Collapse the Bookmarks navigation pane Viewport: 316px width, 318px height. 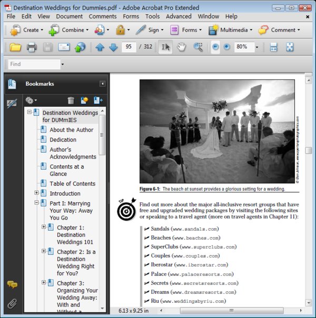102,84
